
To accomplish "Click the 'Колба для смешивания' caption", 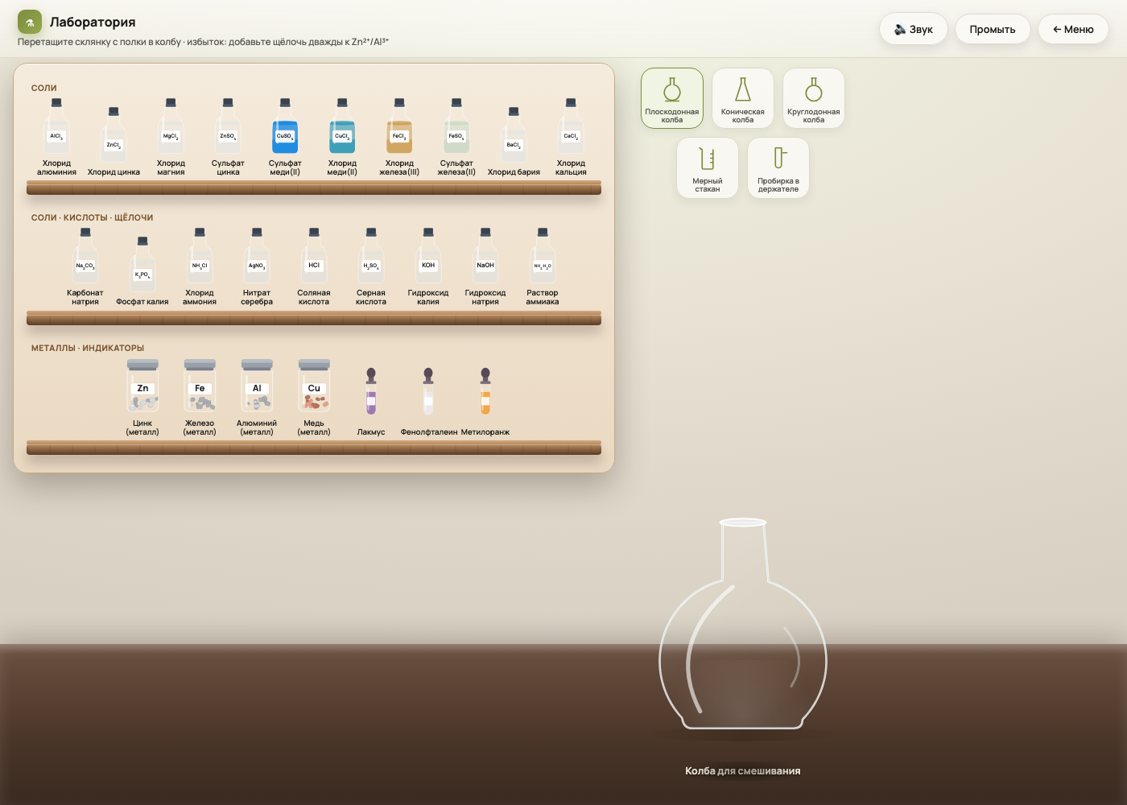I will click(x=743, y=771).
